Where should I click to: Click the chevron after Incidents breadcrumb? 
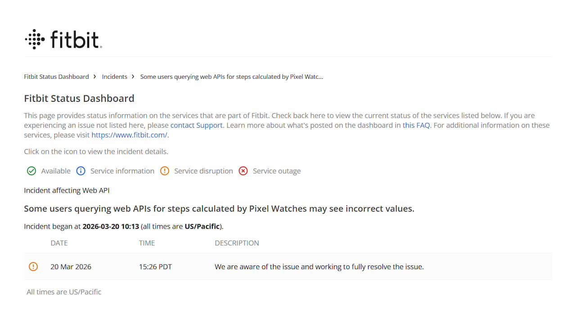pyautogui.click(x=133, y=76)
